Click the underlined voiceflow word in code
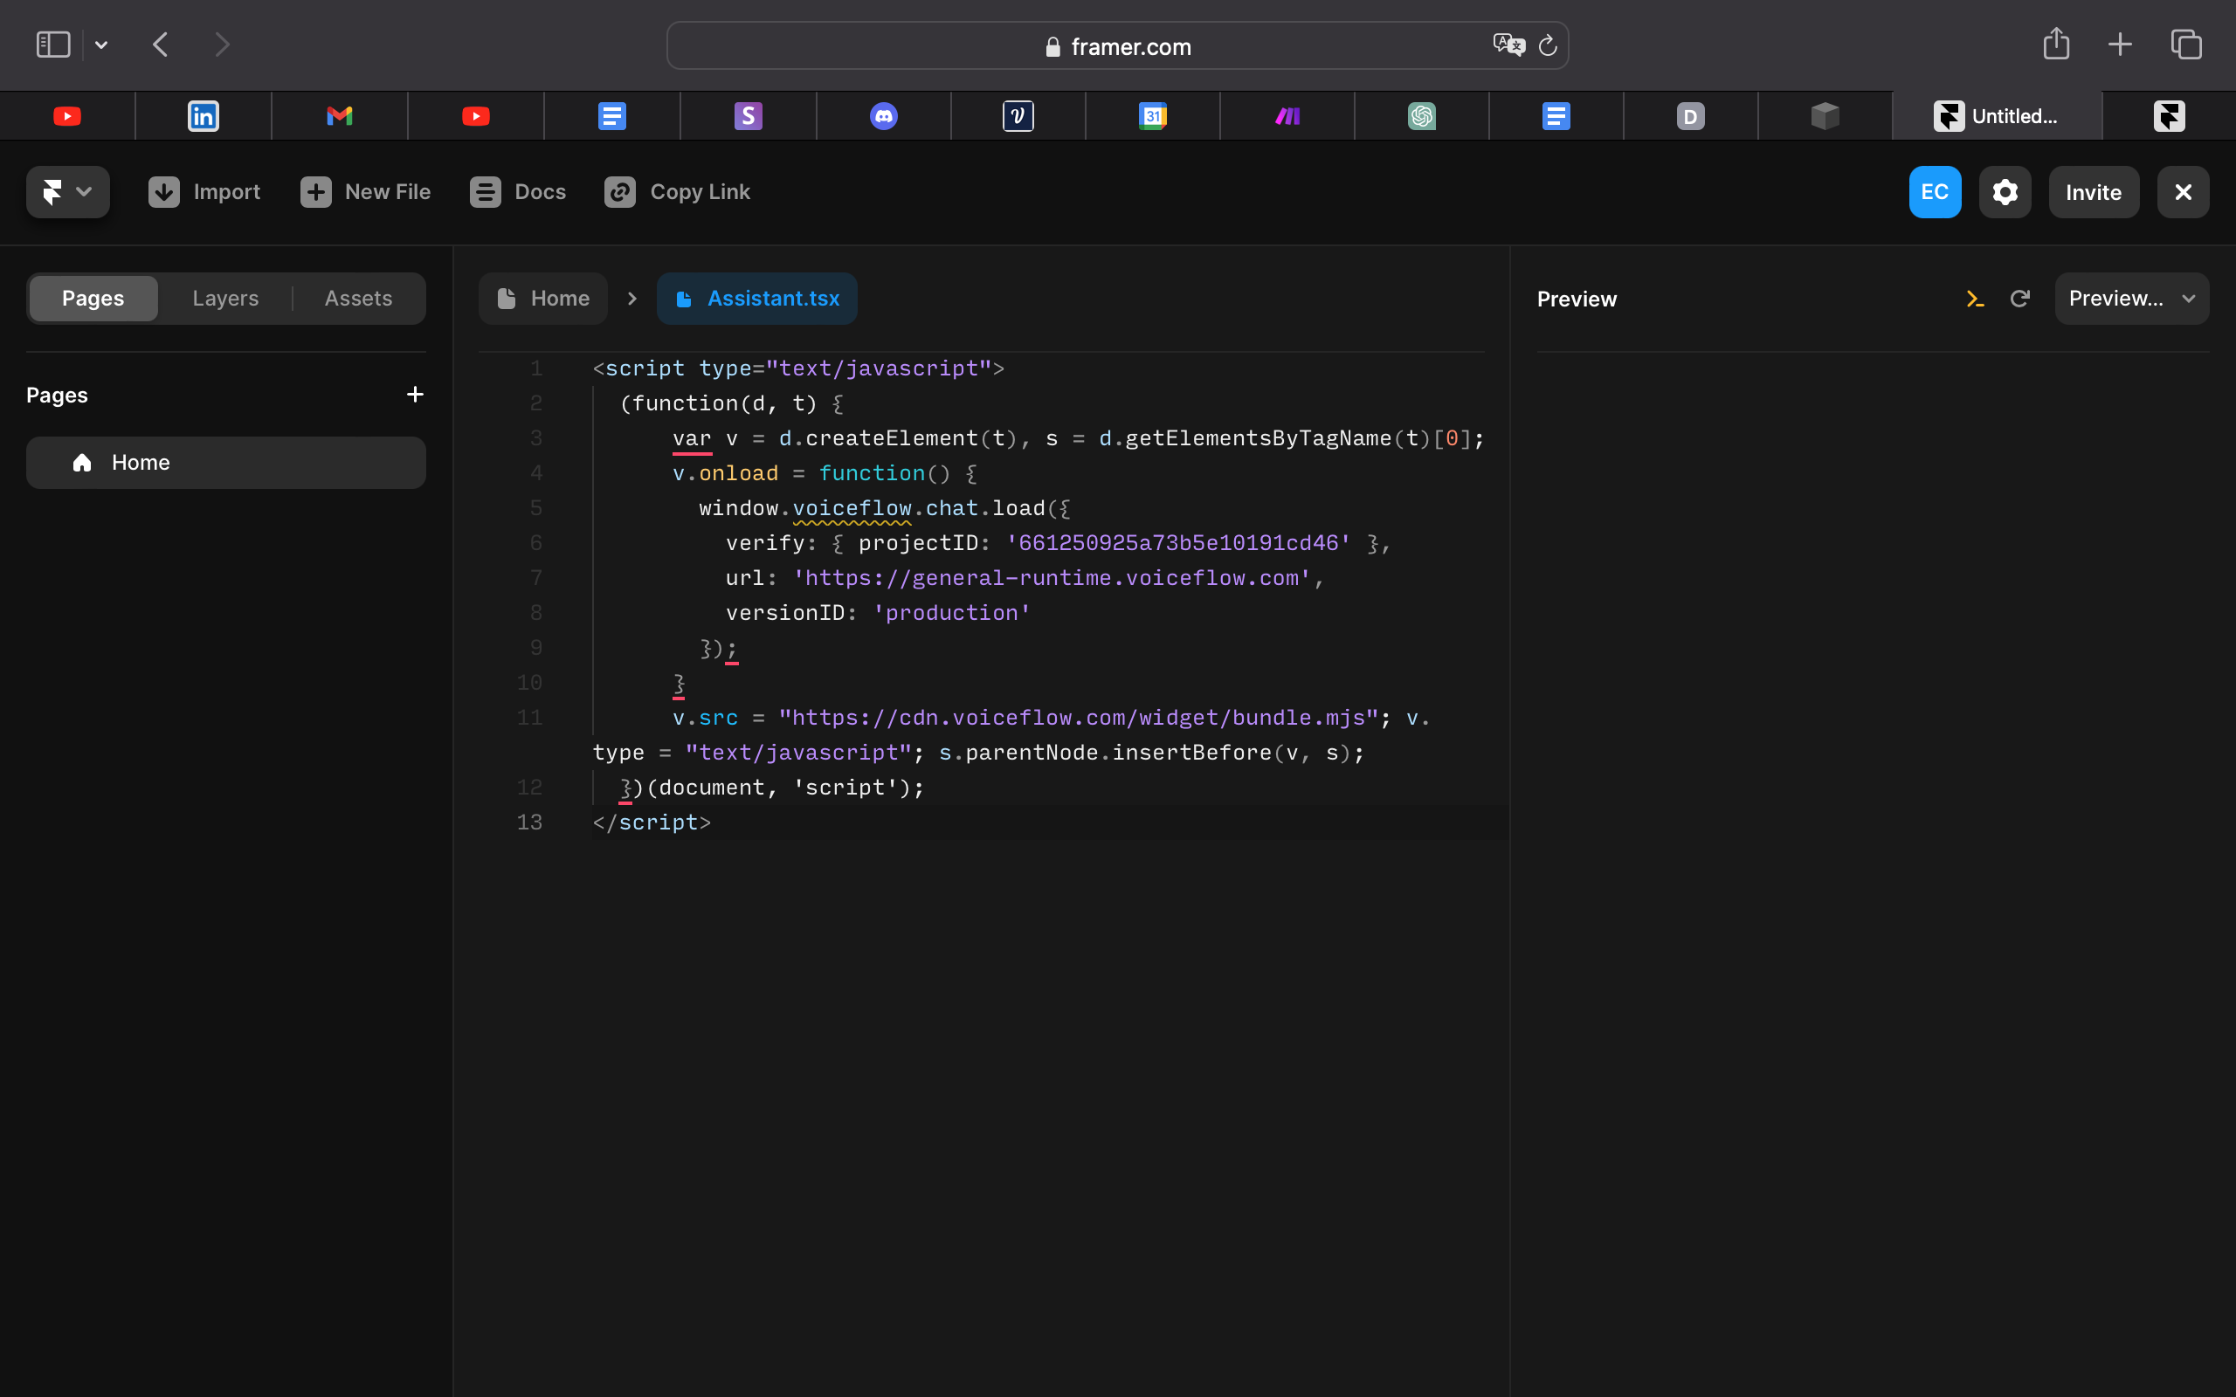This screenshot has width=2236, height=1397. click(x=852, y=508)
